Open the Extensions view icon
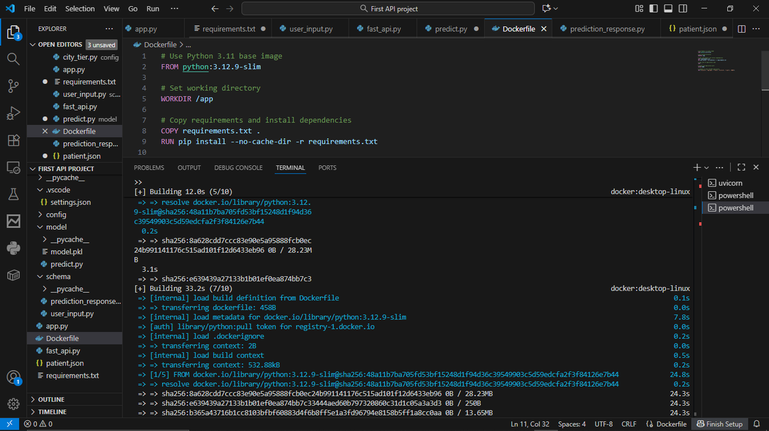 point(13,140)
